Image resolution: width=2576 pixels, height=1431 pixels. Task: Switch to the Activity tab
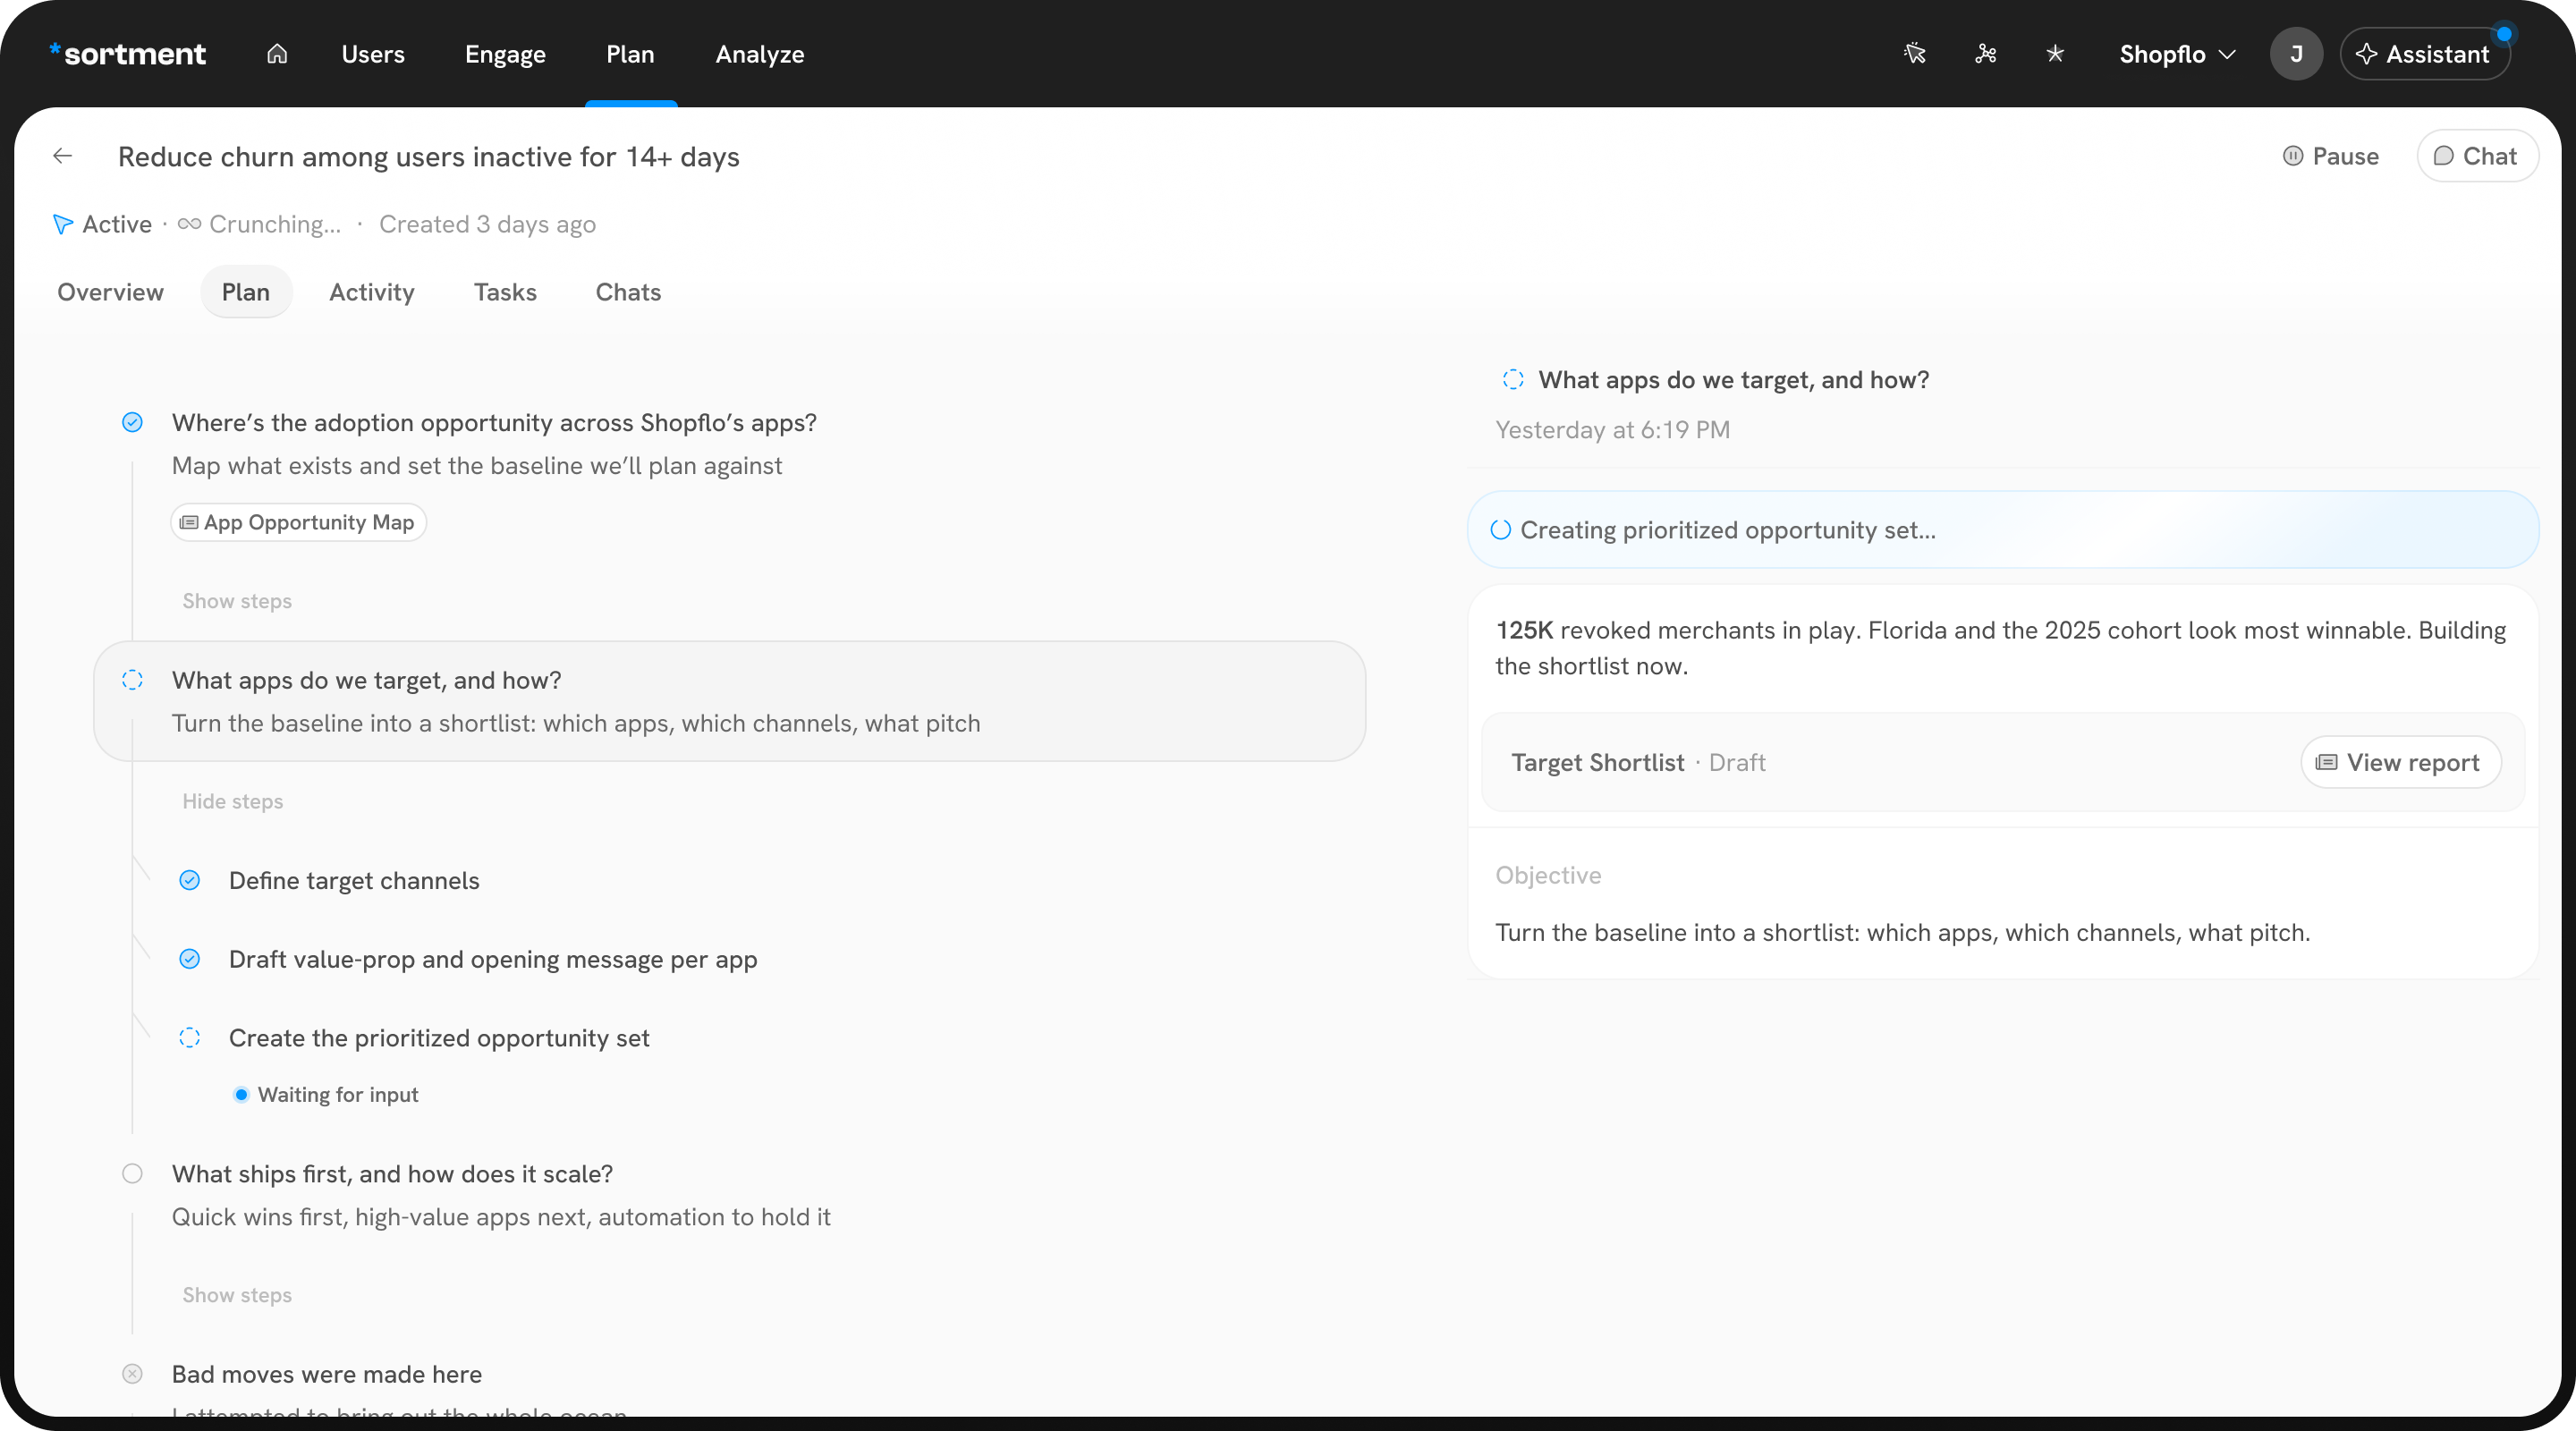(x=372, y=292)
